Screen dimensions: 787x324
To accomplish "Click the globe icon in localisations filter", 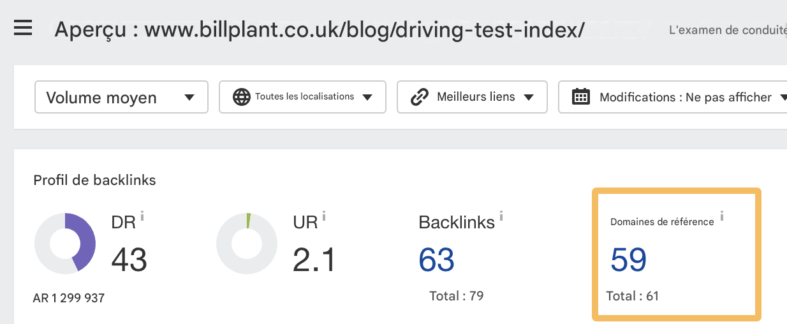I will 241,97.
